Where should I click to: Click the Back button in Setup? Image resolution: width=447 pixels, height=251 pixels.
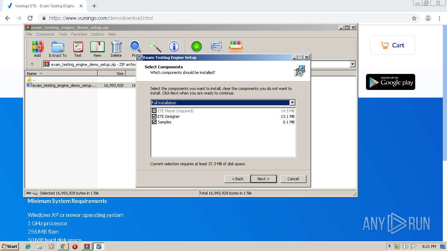(237, 179)
